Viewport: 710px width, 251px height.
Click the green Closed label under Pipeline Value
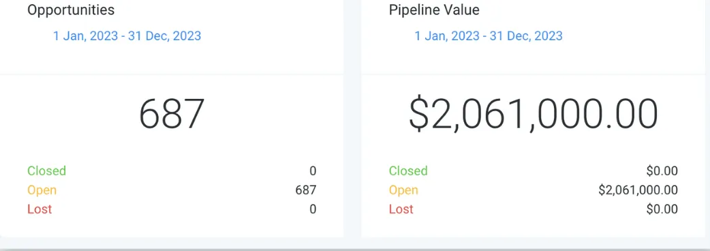click(x=408, y=171)
